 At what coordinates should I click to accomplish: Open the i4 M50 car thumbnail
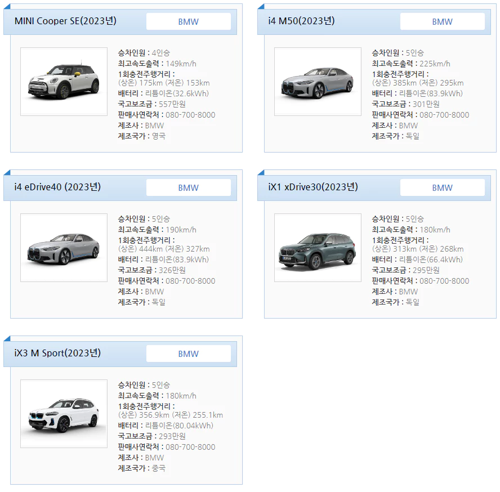(318, 82)
